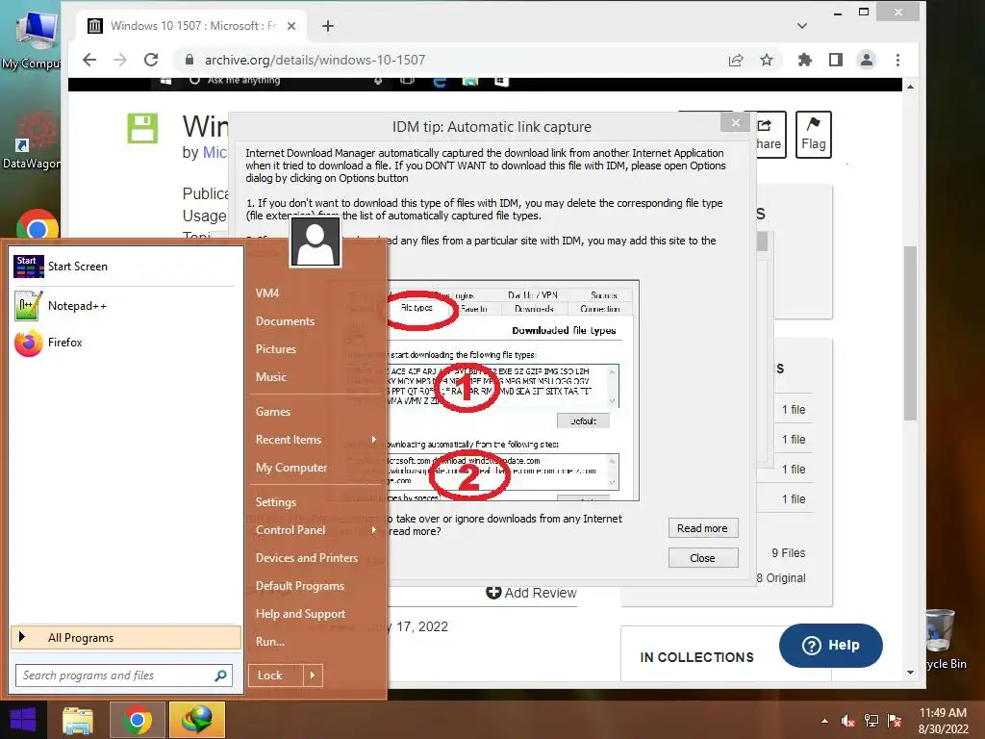The height and width of the screenshot is (739, 985).
Task: Expand All Programs
Action: click(126, 638)
